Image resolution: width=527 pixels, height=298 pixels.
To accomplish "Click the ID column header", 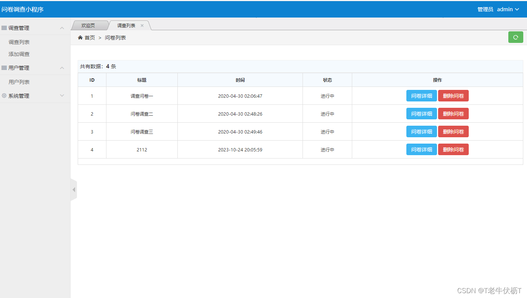I will coord(92,80).
